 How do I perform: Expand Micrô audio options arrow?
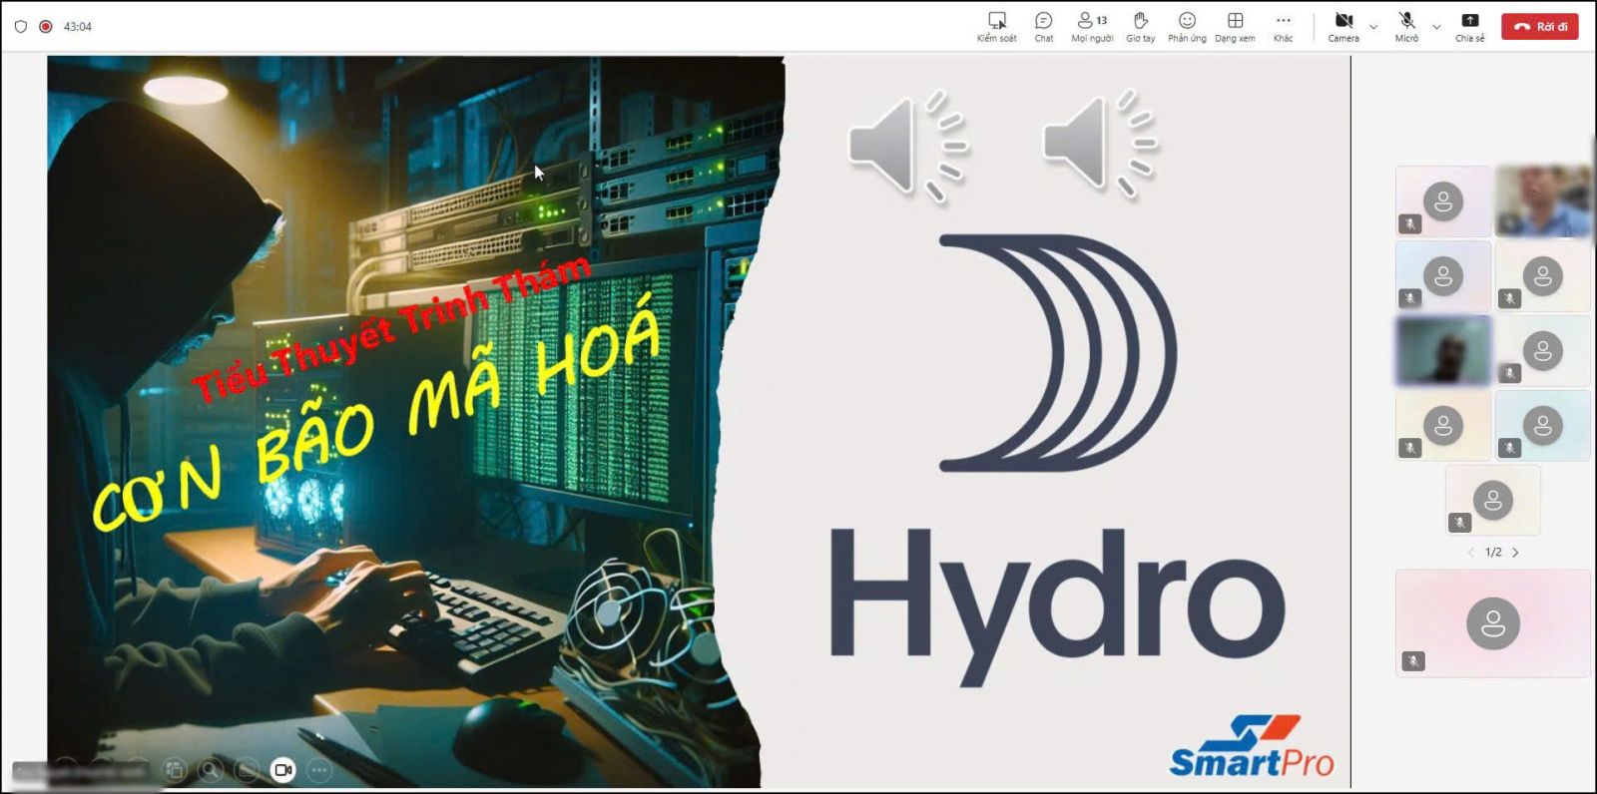(1436, 27)
